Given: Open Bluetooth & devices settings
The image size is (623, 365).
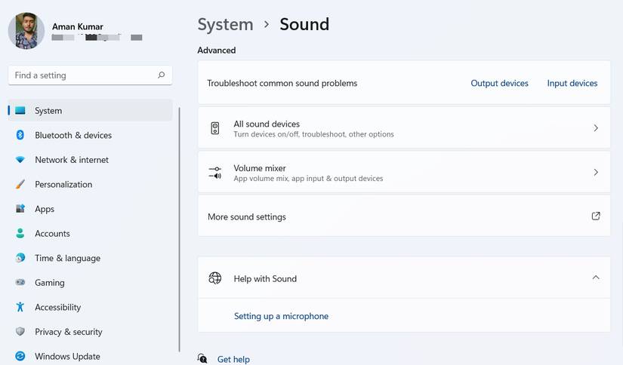Looking at the screenshot, I should (91, 135).
